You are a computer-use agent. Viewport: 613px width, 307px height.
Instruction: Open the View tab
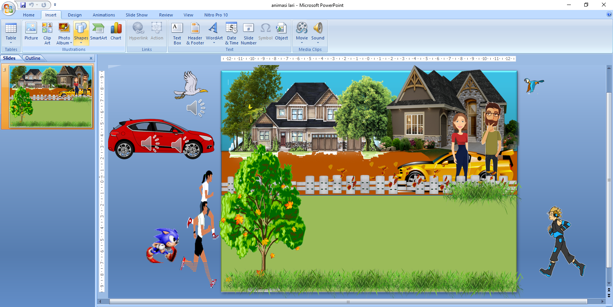[188, 15]
